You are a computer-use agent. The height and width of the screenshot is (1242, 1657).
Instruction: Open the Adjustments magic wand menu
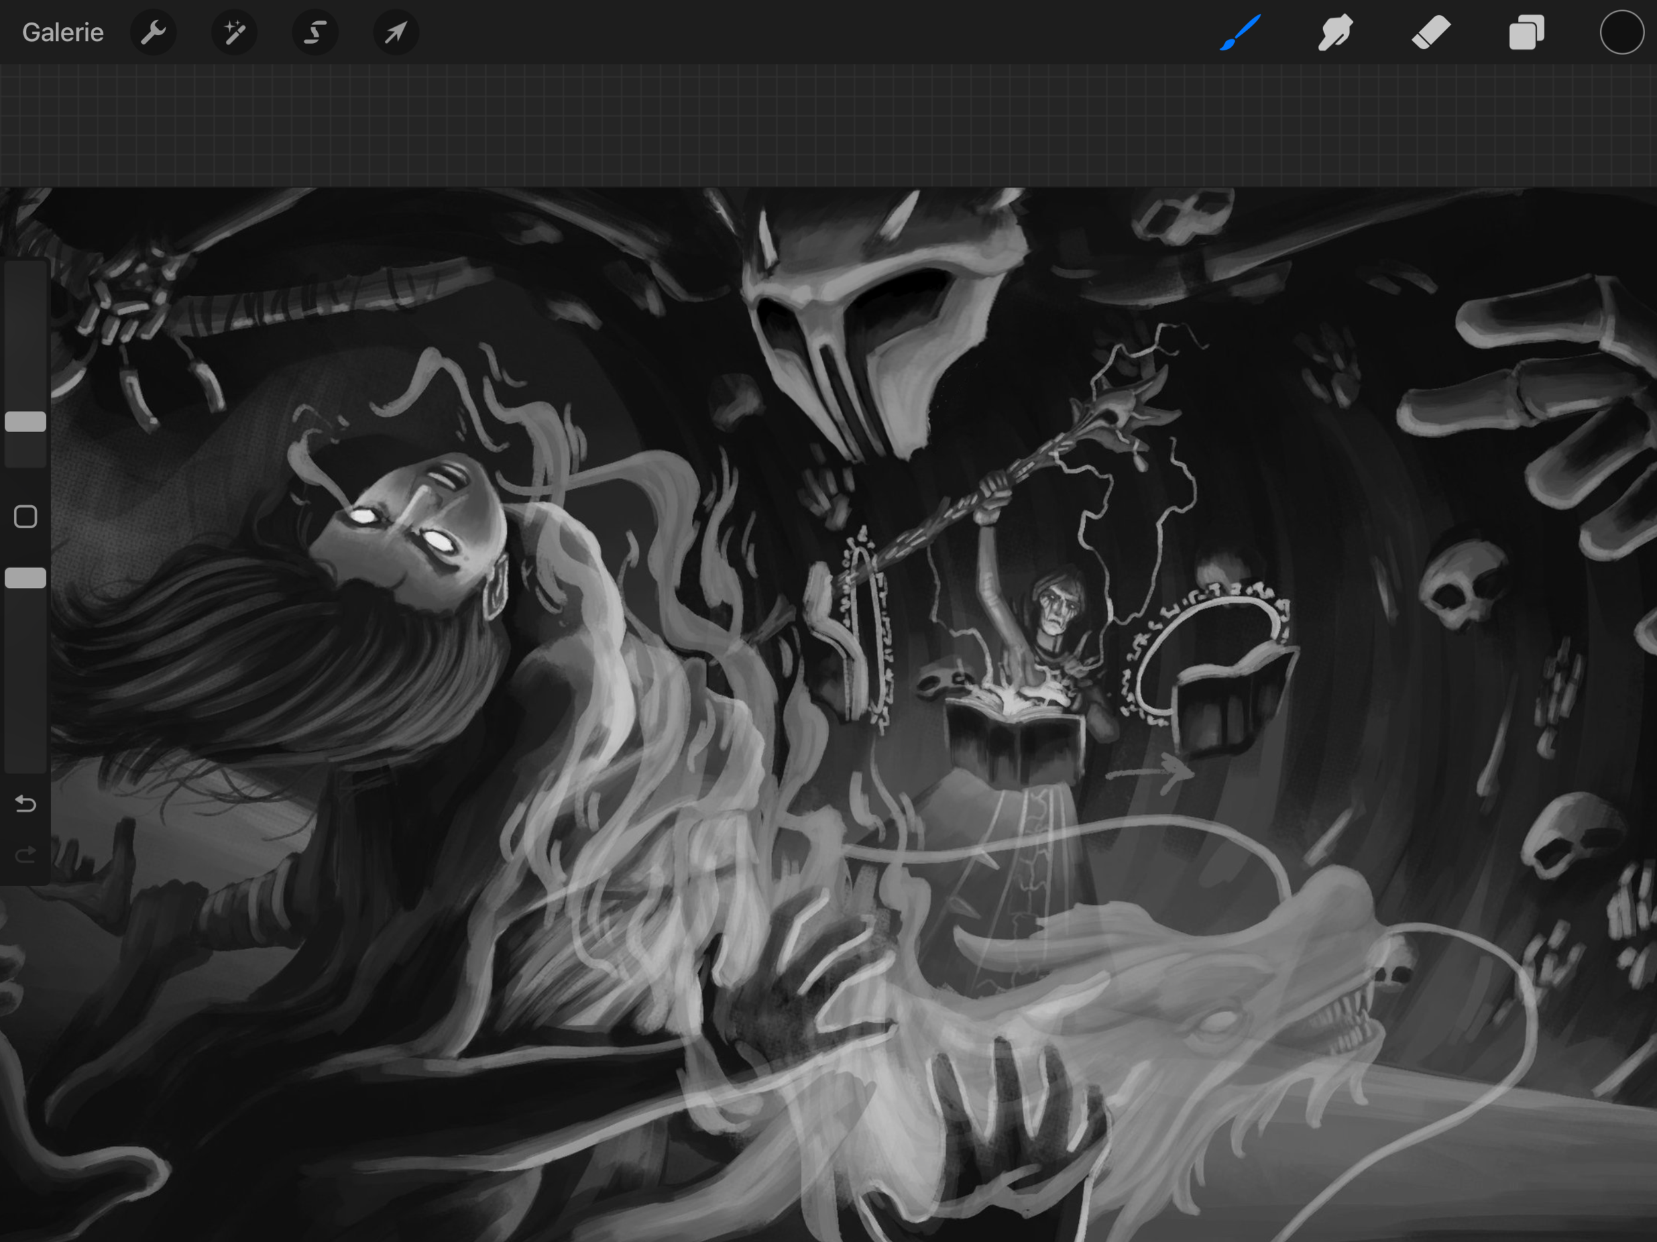pyautogui.click(x=235, y=32)
